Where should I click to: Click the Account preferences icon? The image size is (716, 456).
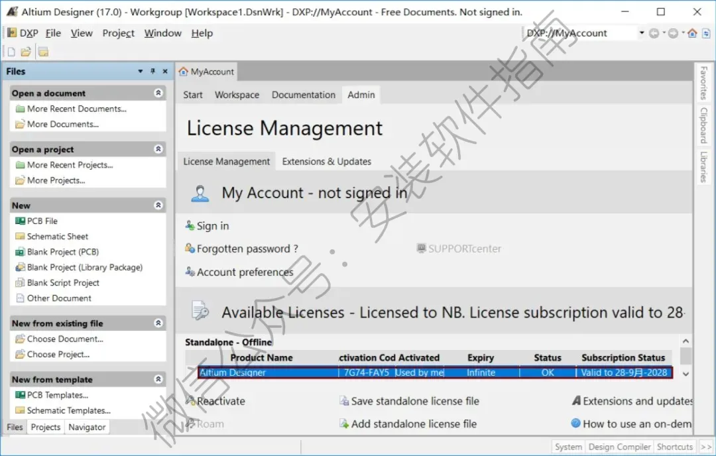(190, 272)
